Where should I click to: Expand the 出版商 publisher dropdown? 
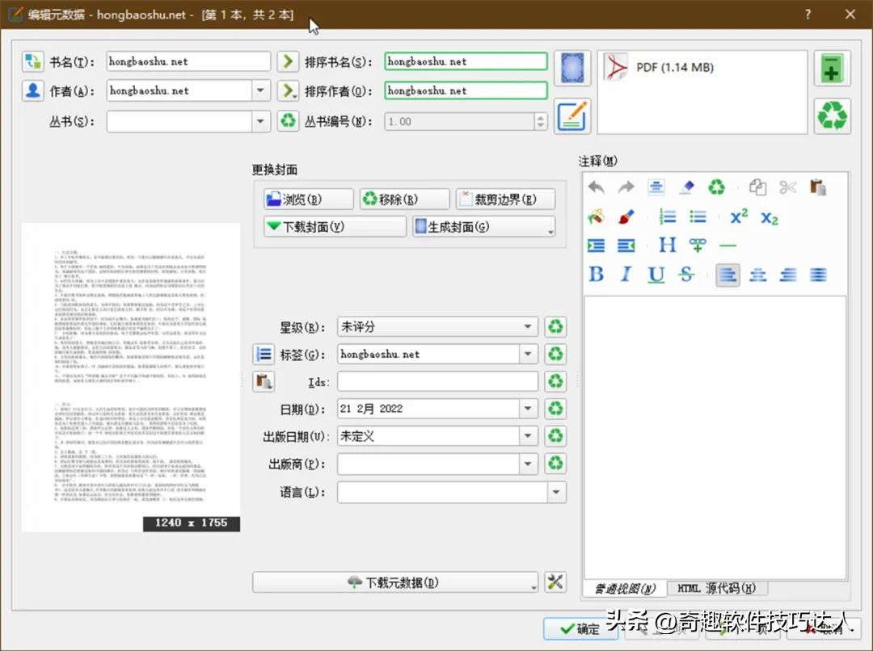[529, 464]
